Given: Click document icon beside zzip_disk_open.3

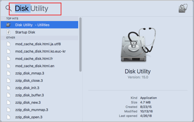Looking at the screenshot, I should [8, 117].
